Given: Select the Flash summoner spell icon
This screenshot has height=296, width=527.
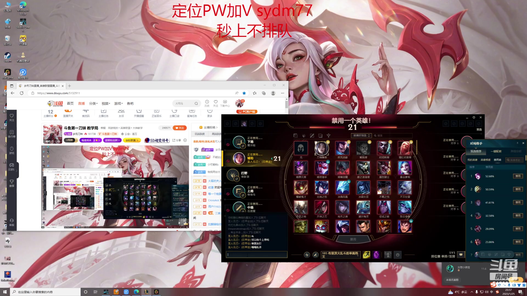Looking at the screenshot, I should tap(366, 255).
